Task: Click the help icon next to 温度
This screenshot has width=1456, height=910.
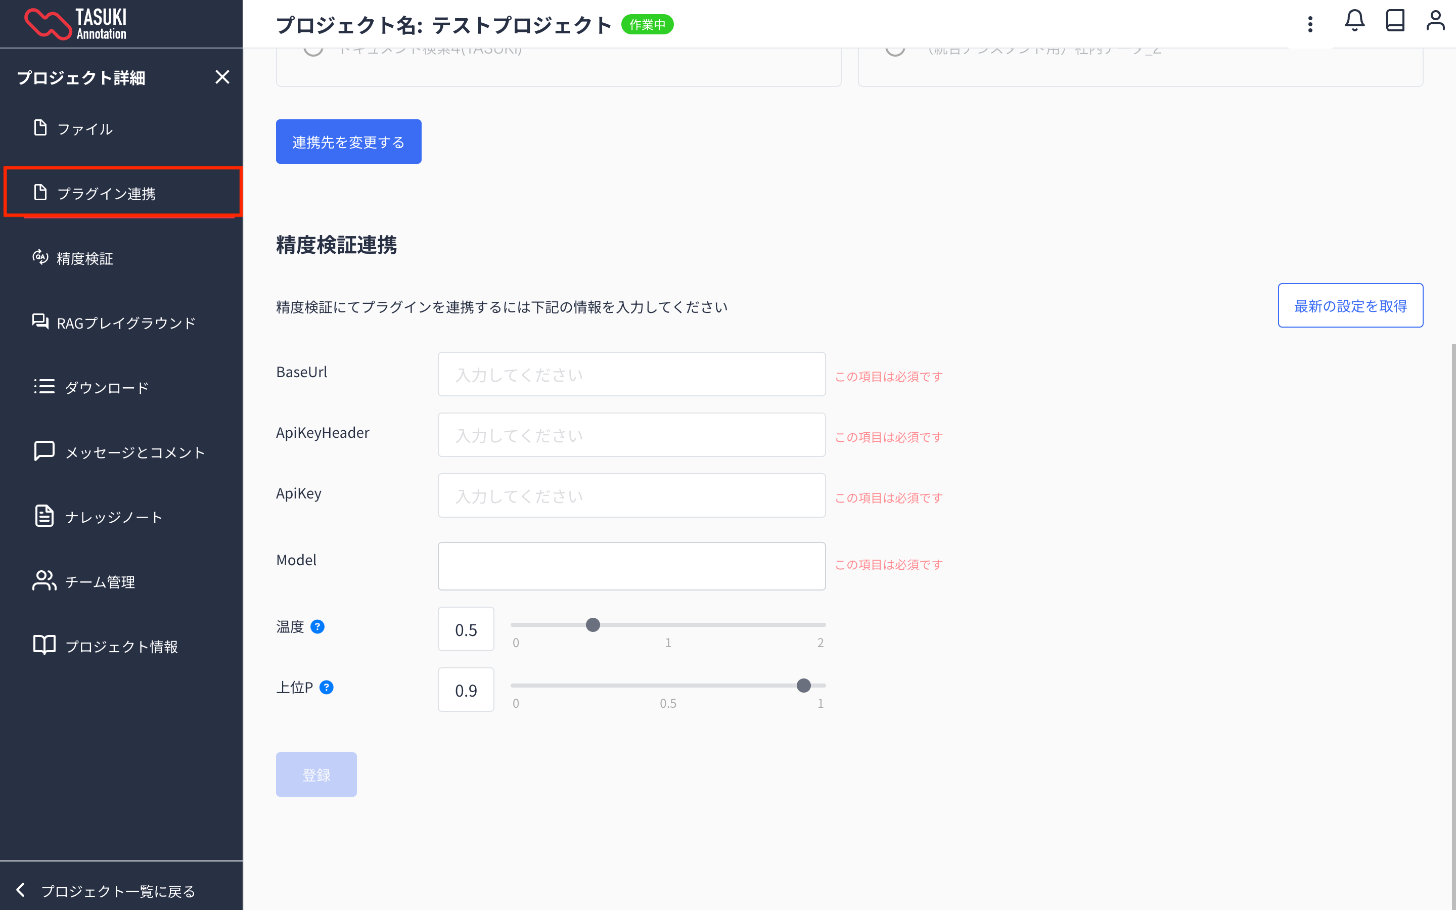Action: (317, 626)
